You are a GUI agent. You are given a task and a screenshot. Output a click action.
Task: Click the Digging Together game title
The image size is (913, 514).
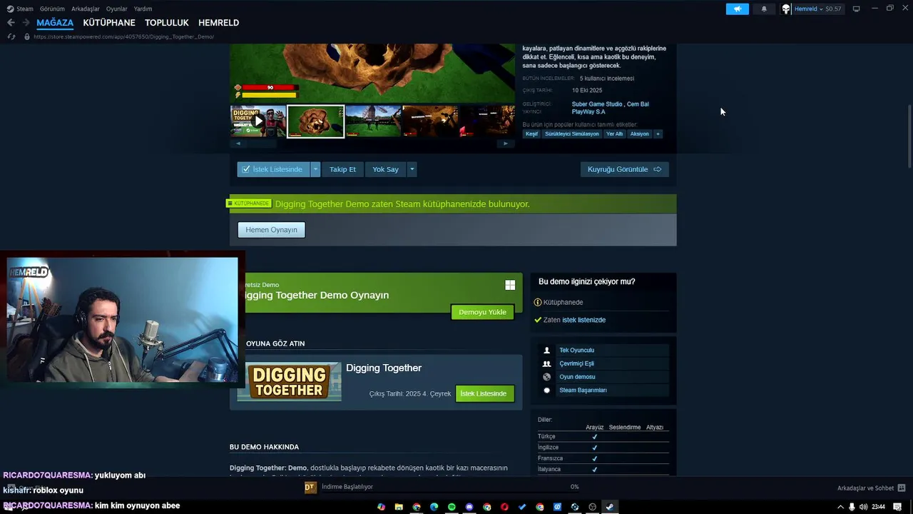[384, 368]
